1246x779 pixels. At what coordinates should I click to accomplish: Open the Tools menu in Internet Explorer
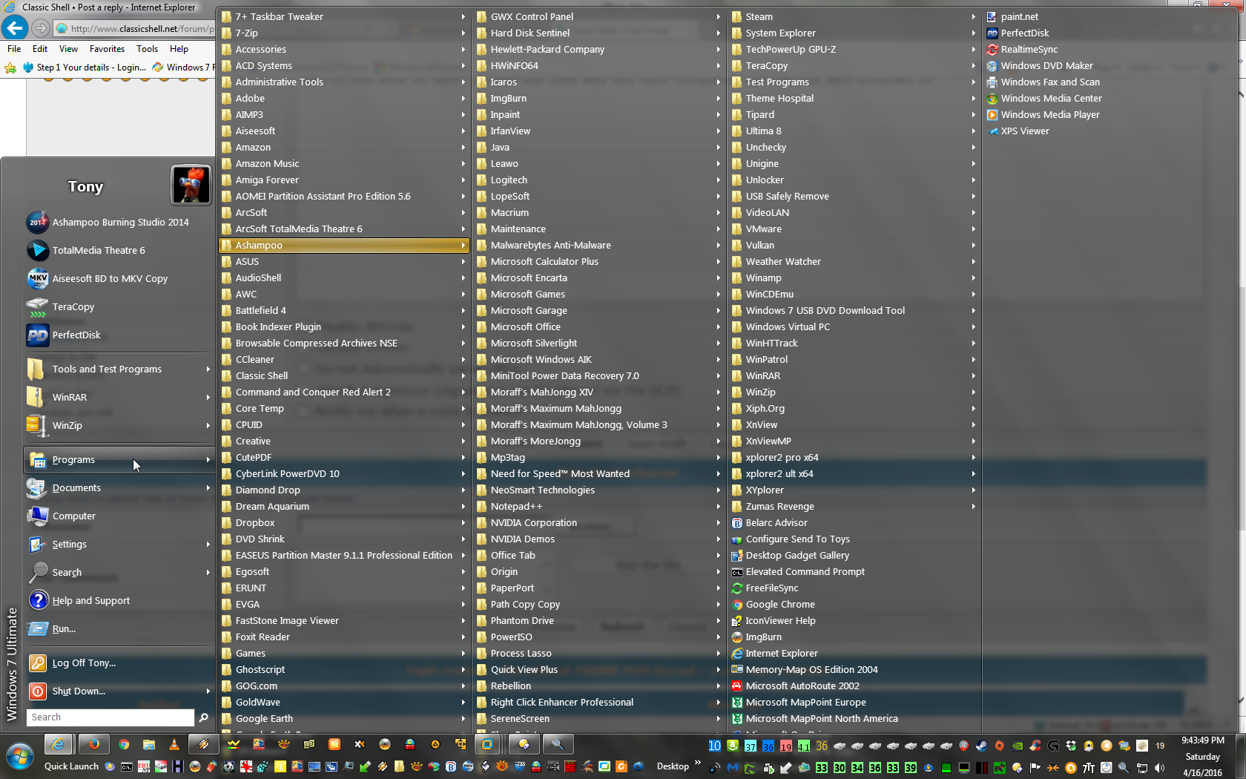point(147,49)
